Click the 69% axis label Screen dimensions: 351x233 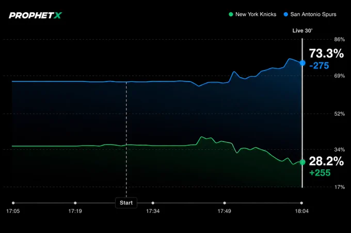(x=340, y=76)
